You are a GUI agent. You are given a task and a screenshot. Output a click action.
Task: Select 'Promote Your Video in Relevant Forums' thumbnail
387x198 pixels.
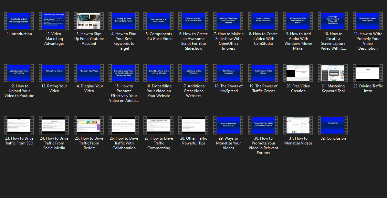click(x=263, y=125)
